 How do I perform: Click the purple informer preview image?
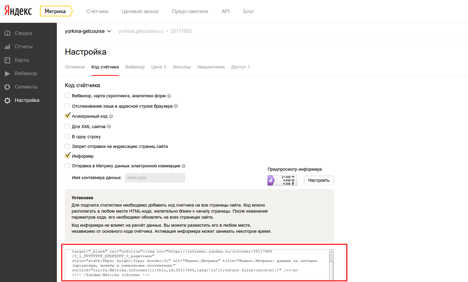tap(282, 180)
